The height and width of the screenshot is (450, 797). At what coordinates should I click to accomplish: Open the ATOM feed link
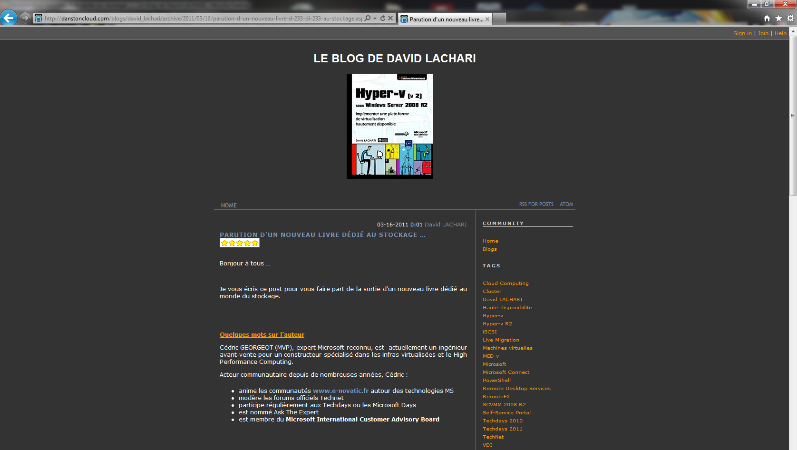click(566, 204)
